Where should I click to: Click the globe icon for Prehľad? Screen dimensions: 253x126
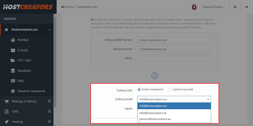pyautogui.click(x=13, y=40)
